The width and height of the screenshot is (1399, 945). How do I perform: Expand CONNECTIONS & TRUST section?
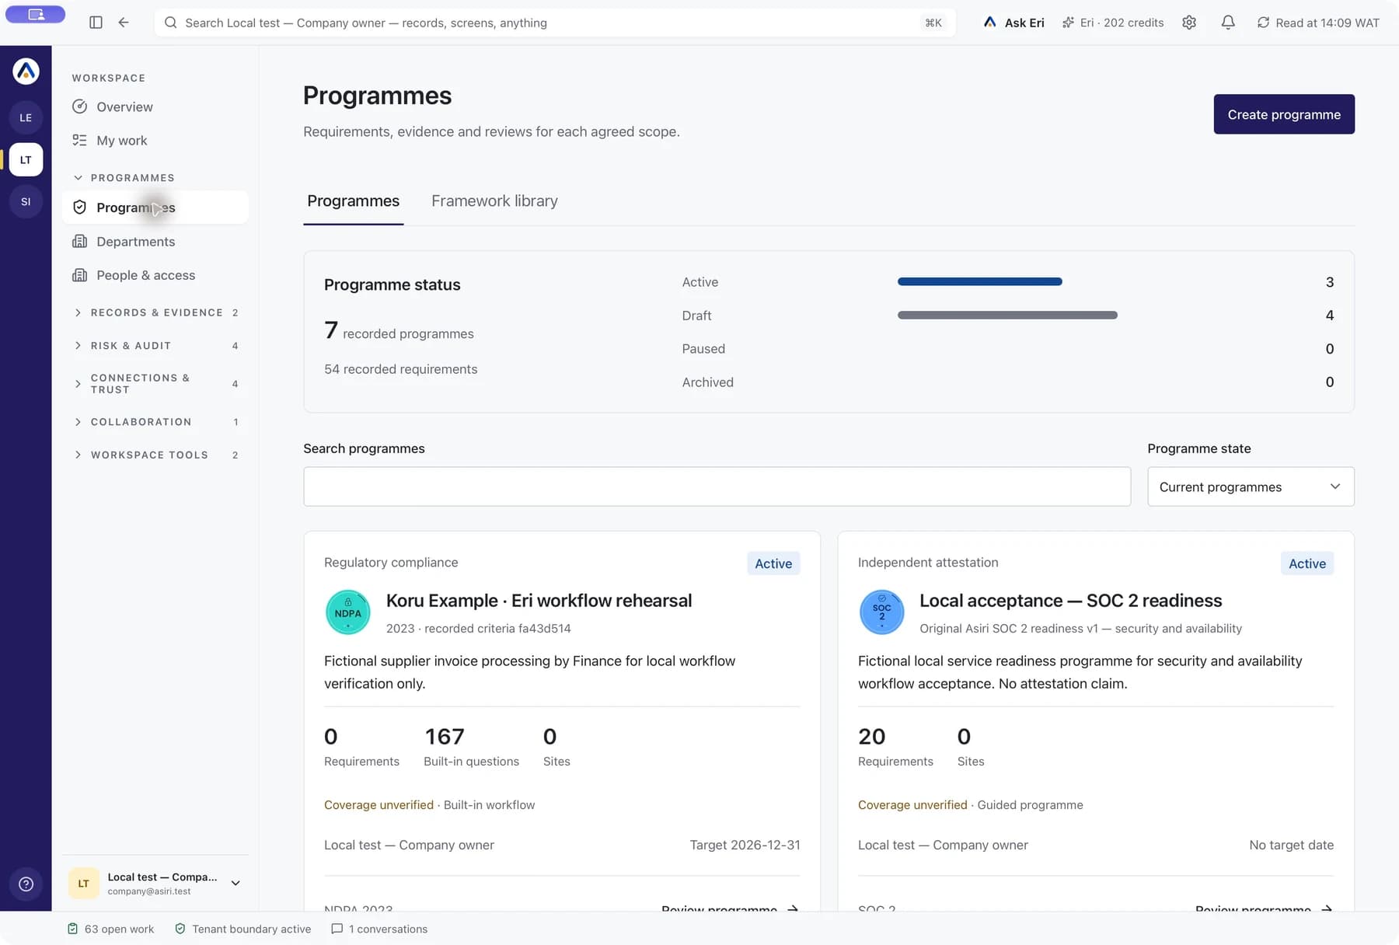(x=155, y=384)
